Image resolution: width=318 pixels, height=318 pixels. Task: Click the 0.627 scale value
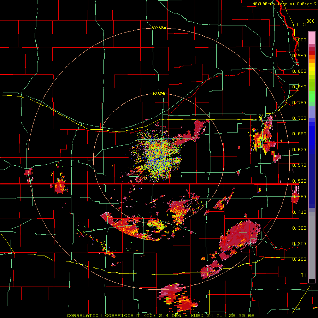click(299, 150)
